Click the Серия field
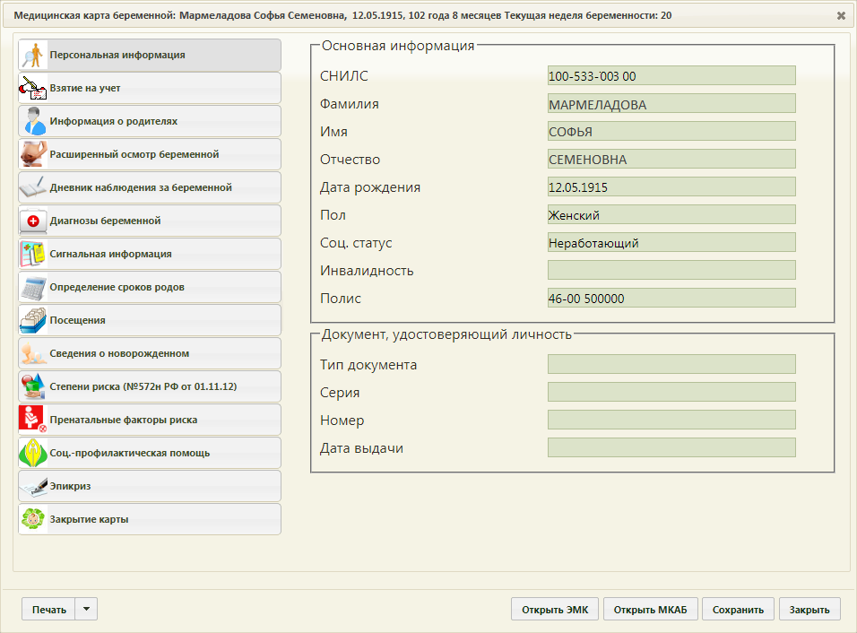 pos(671,393)
